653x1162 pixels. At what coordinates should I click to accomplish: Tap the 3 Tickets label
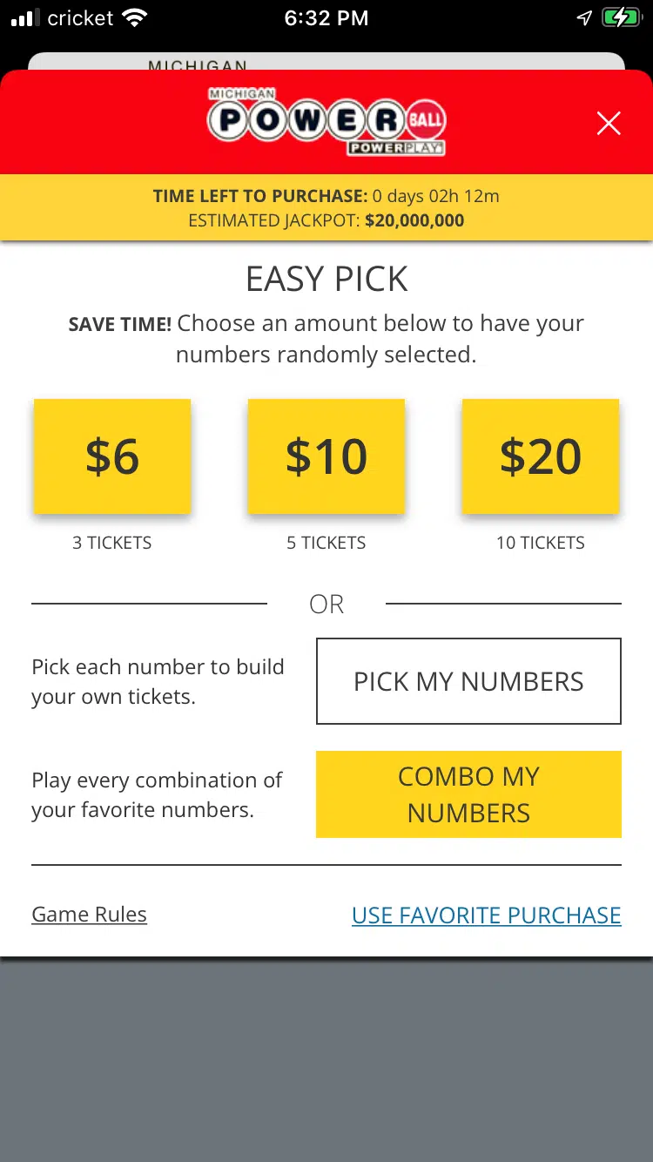(112, 543)
